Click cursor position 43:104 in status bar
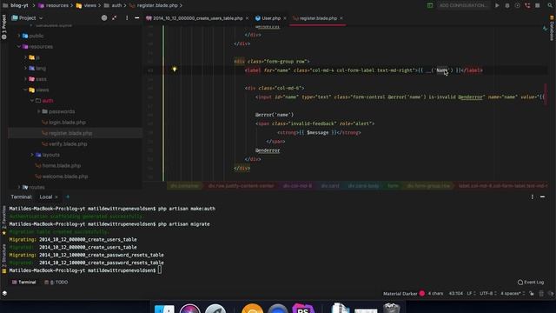Image resolution: width=556 pixels, height=313 pixels. tap(455, 294)
